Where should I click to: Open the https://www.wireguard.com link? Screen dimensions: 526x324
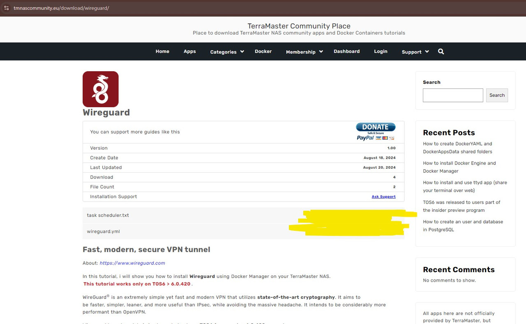coord(132,263)
